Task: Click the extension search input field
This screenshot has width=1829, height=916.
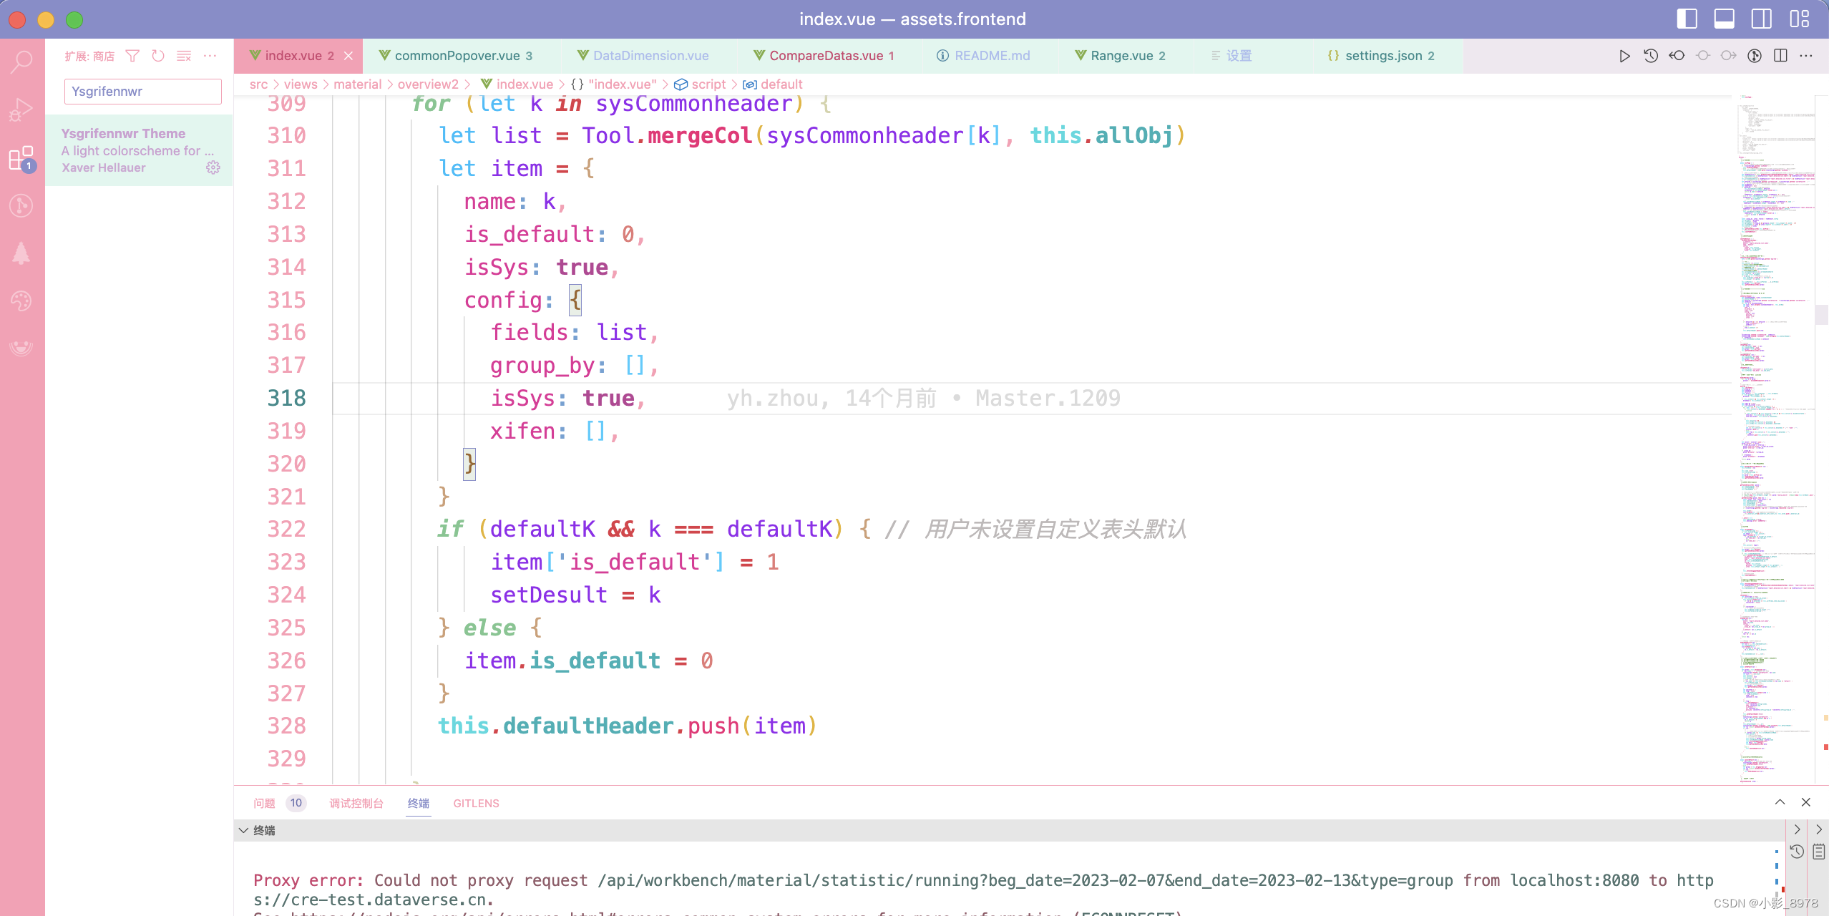Action: tap(142, 92)
